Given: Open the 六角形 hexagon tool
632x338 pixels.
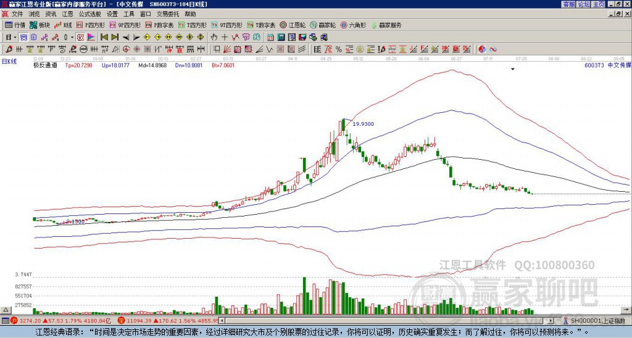Looking at the screenshot, I should [354, 25].
